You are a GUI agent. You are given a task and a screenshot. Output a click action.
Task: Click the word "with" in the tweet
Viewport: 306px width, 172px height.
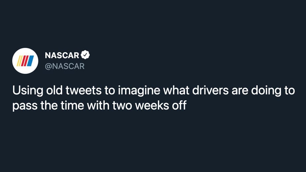tap(98, 105)
